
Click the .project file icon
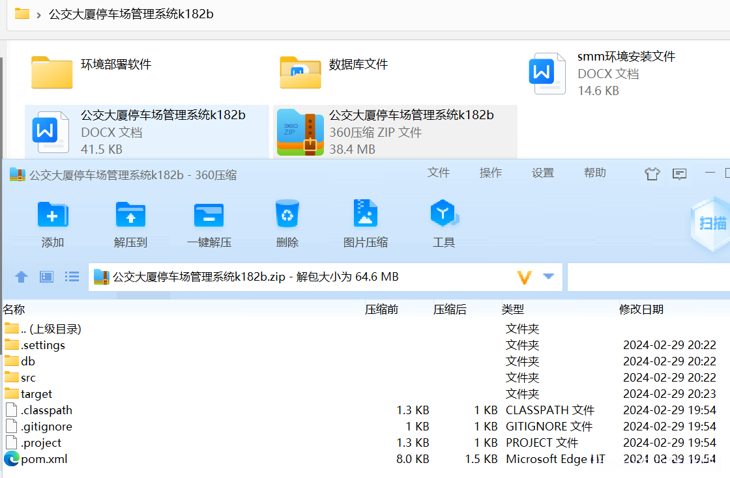[12, 442]
